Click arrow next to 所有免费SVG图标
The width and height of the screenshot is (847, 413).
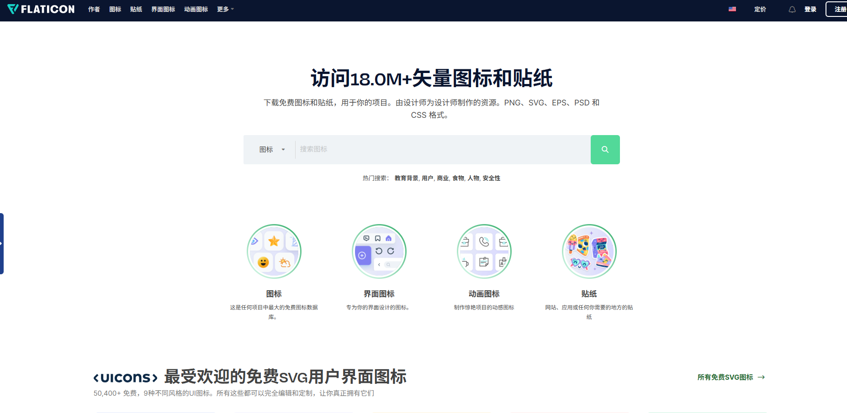click(761, 377)
